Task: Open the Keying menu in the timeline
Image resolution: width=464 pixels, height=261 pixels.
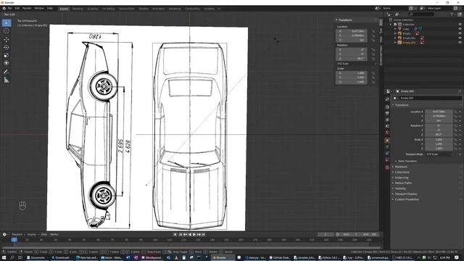Action: (33, 234)
